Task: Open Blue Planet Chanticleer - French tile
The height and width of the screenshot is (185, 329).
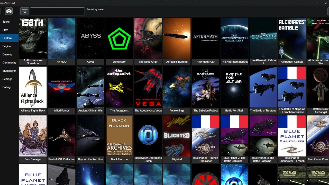Action: [x=292, y=139]
